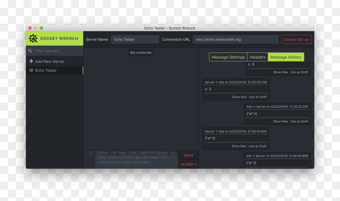Minimize the window with yellow button

coord(36,28)
